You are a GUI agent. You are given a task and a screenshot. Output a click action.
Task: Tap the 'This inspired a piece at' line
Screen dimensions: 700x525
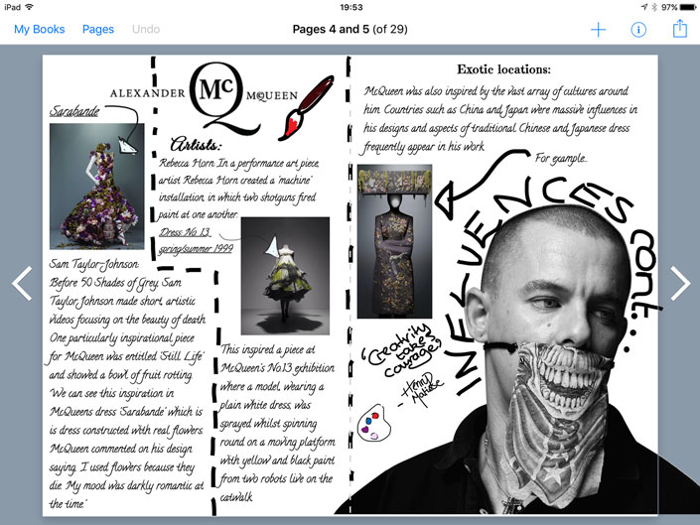[268, 349]
